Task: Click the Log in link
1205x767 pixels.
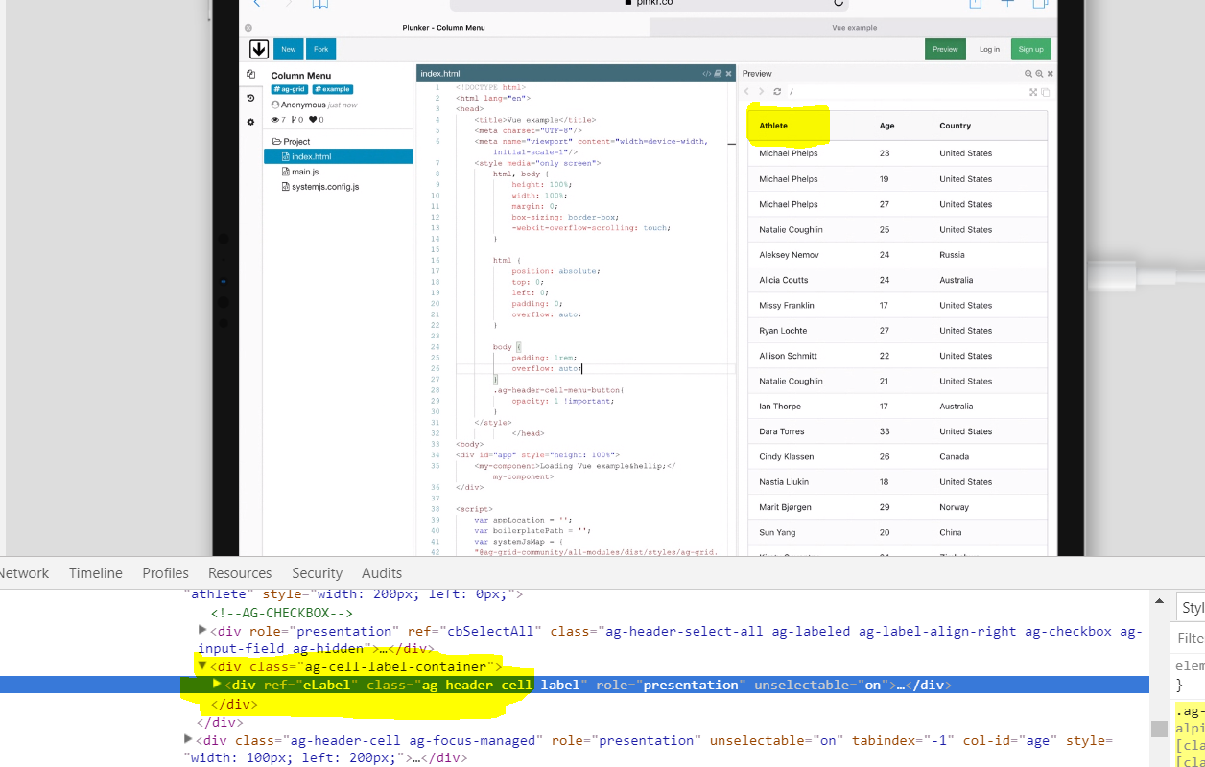Action: (989, 50)
